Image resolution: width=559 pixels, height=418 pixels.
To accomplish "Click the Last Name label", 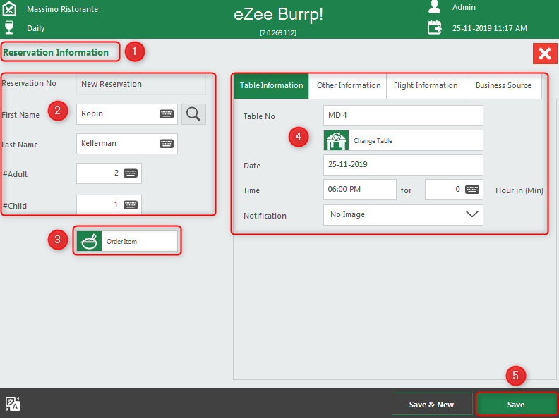I will pos(20,145).
